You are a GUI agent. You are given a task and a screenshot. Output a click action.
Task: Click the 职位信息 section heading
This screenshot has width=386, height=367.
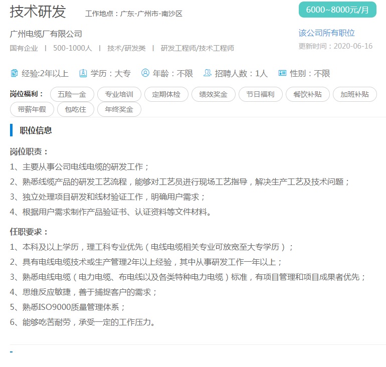(x=36, y=130)
